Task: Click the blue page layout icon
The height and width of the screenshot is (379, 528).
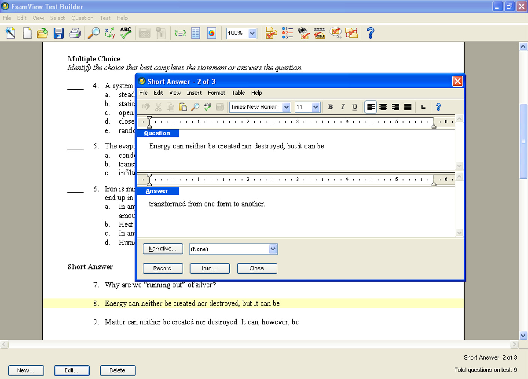Action: click(x=196, y=33)
